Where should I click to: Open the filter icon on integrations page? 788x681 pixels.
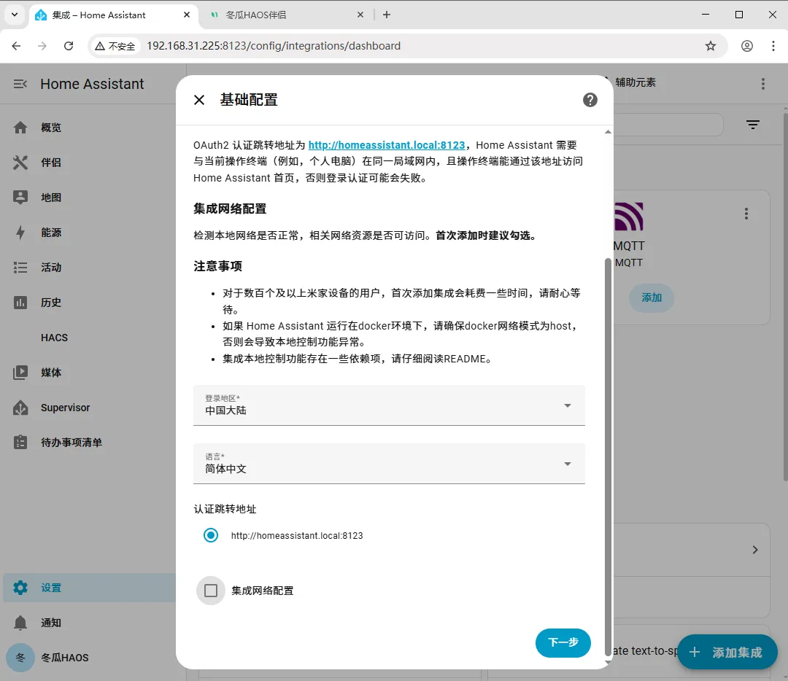tap(752, 125)
